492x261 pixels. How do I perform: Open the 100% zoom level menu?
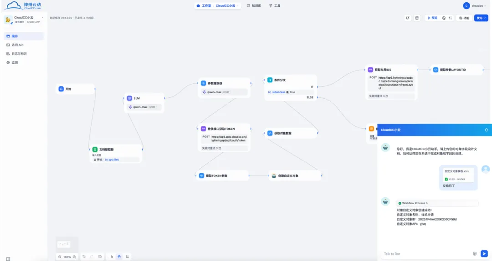[67, 257]
